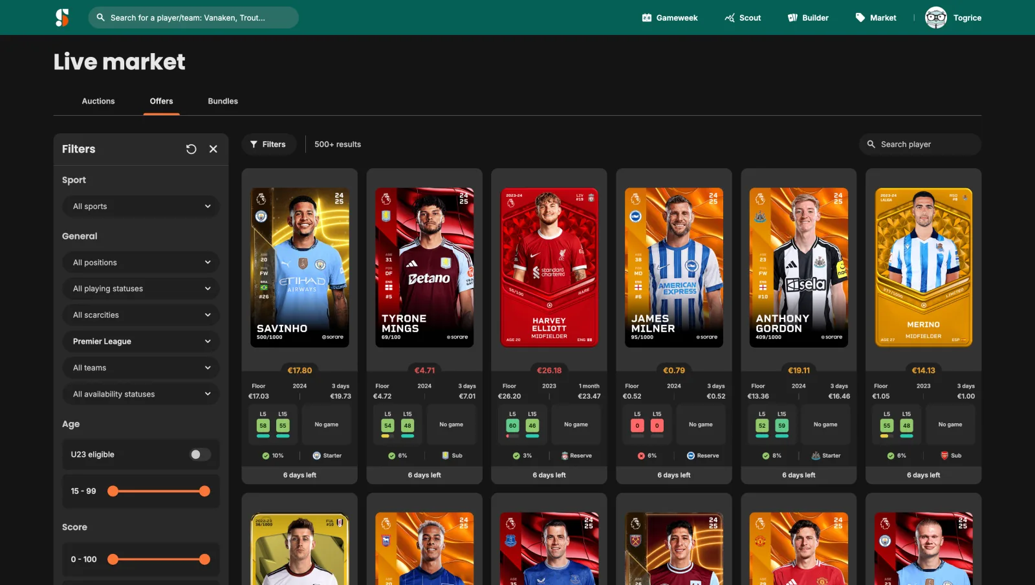The width and height of the screenshot is (1035, 585).
Task: Click the score slider left handle
Action: point(113,559)
